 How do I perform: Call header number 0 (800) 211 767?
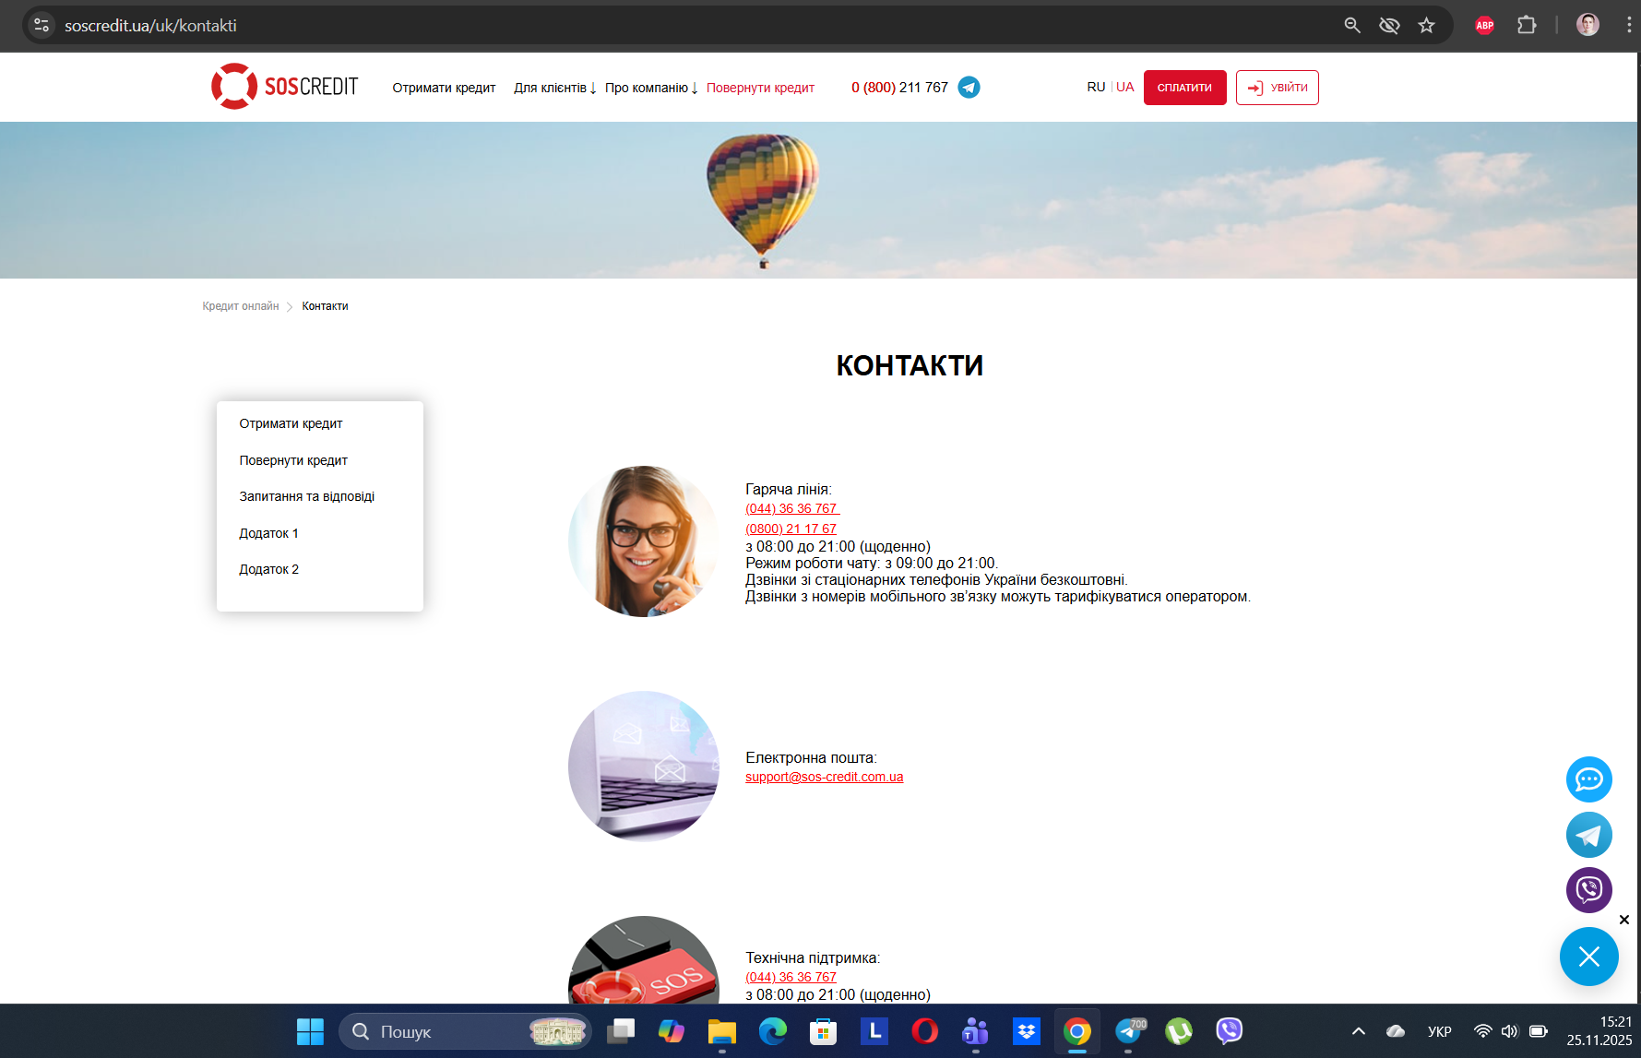(x=899, y=88)
